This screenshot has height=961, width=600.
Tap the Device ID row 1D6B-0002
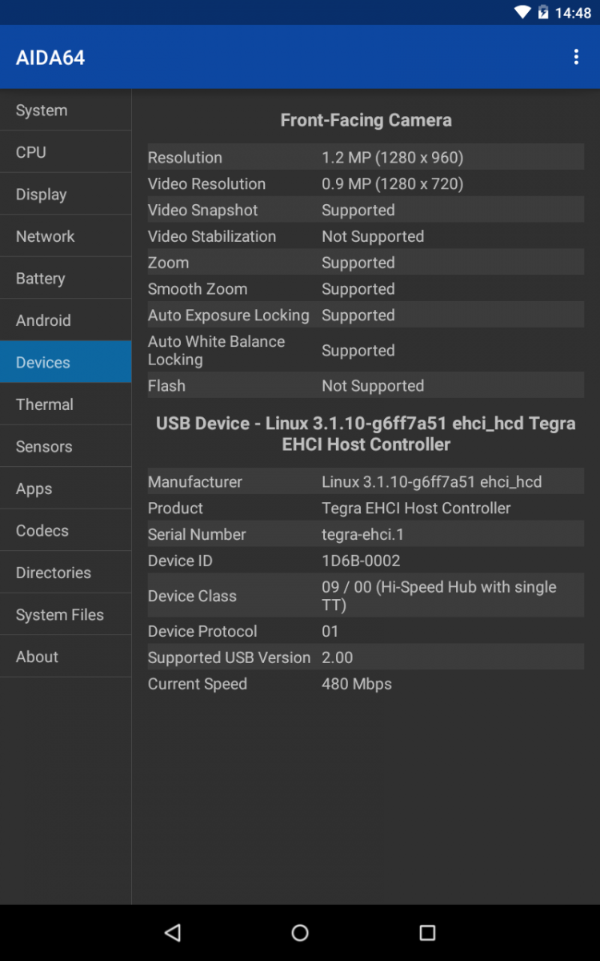pyautogui.click(x=365, y=561)
